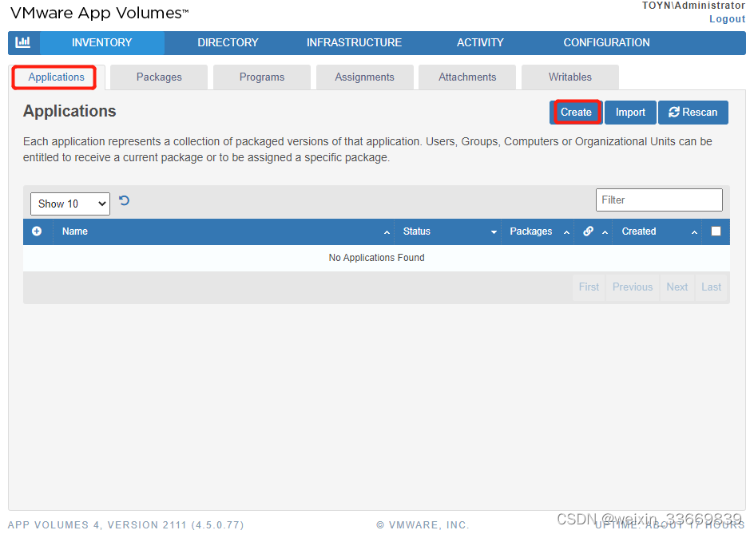Sort by the Packages column header
This screenshot has width=754, height=534.
[x=538, y=231]
